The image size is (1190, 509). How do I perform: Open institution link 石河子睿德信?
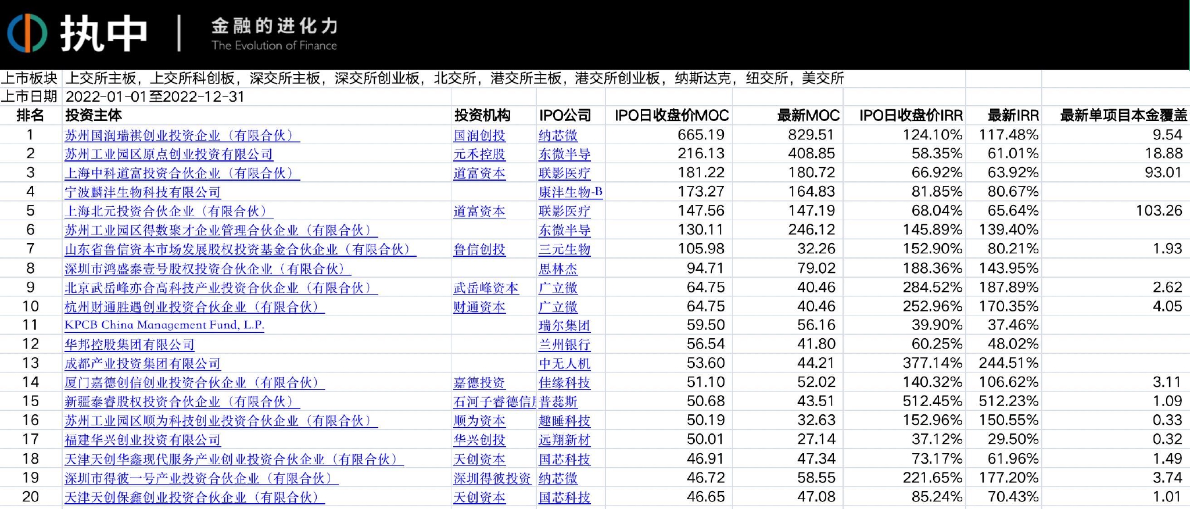coord(494,402)
